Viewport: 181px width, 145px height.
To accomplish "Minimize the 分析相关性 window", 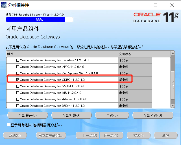I will click(x=139, y=5).
